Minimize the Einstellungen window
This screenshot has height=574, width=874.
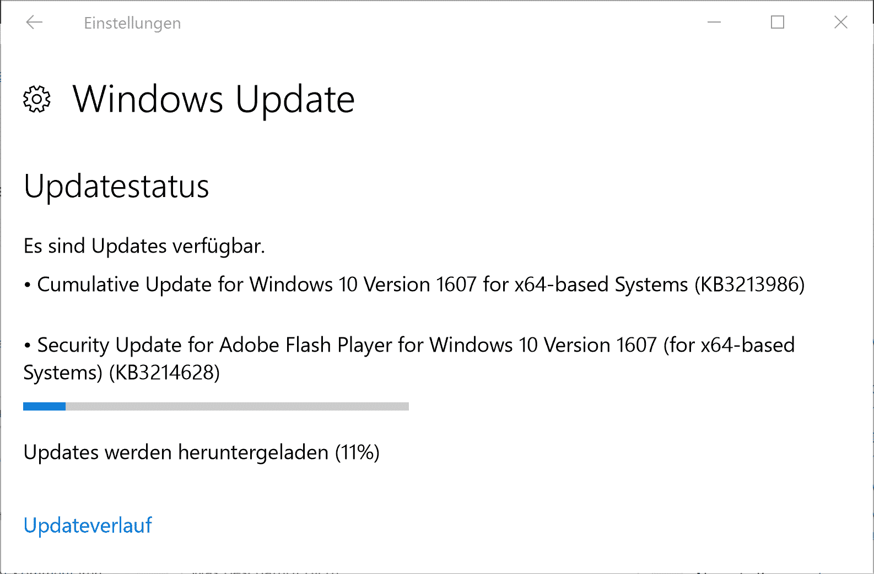[x=714, y=22]
